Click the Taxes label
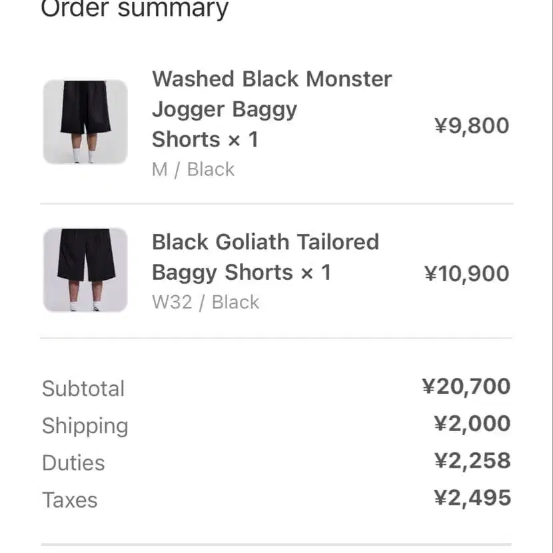The width and height of the screenshot is (553, 553). pos(70,500)
